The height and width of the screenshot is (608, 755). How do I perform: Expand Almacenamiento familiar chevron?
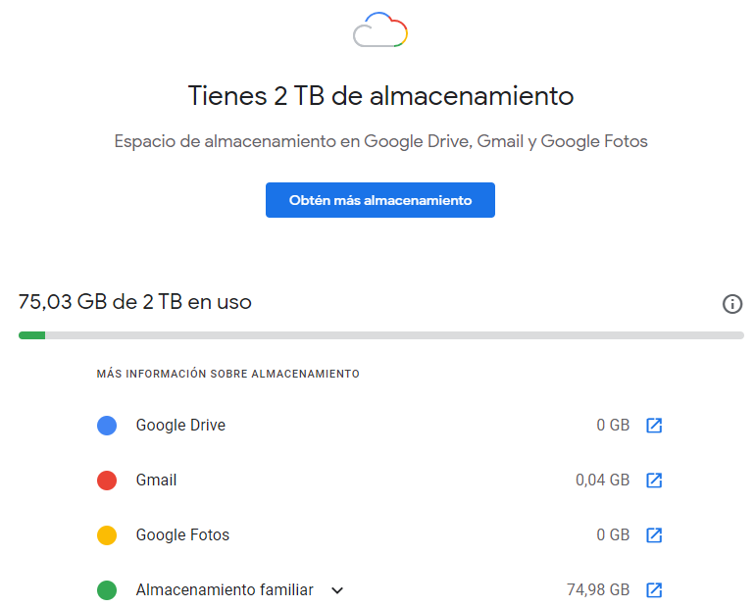pos(337,590)
